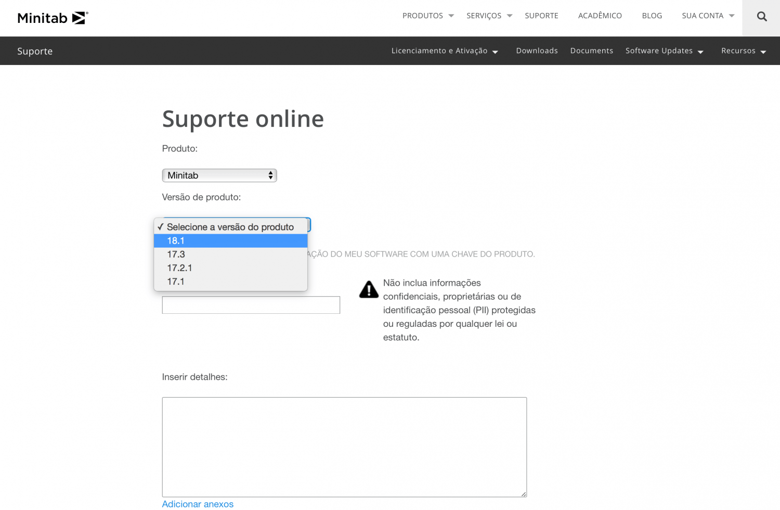Select version 17.2.1
Screen dimensions: 780x510
click(x=230, y=267)
